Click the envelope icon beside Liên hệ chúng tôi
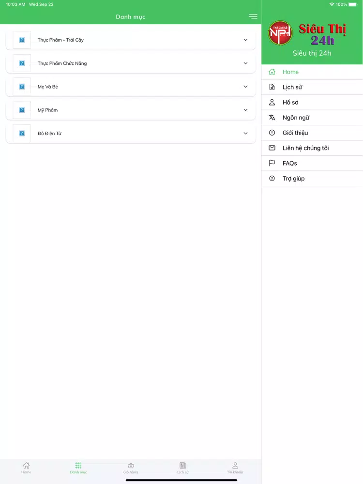363x484 pixels. (272, 148)
